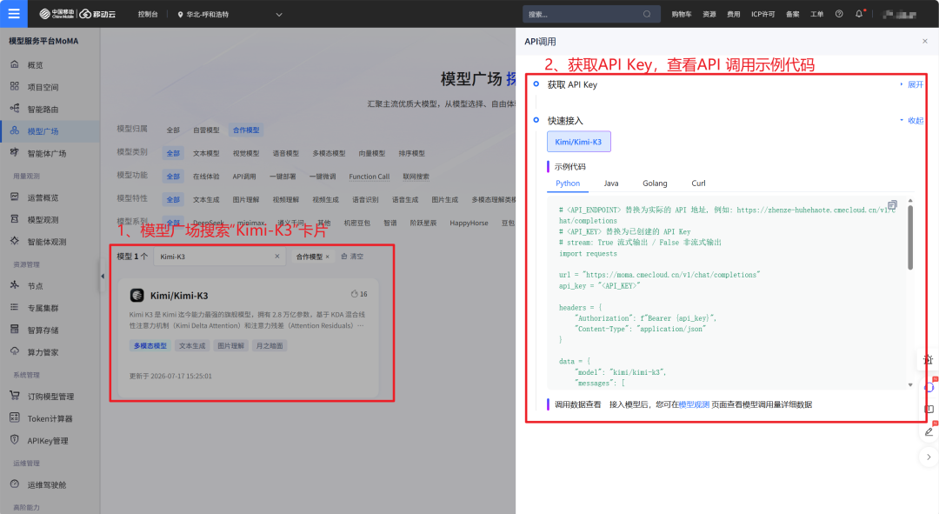Open ICP许可 in the top header
Viewport: 939px width, 514px height.
[763, 15]
